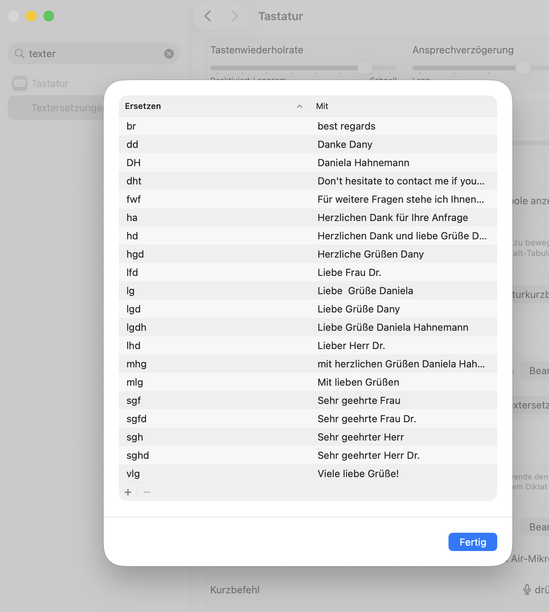Clear the texter search field

169,54
